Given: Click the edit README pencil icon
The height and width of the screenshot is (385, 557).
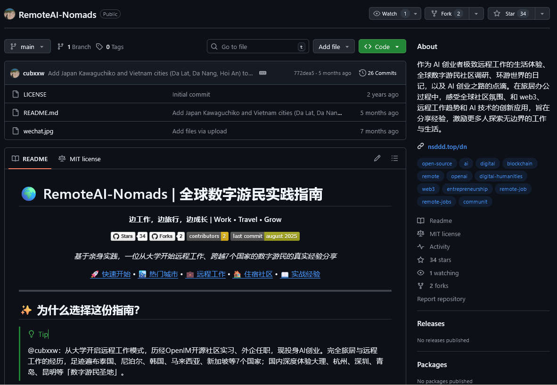Looking at the screenshot, I should pyautogui.click(x=377, y=158).
